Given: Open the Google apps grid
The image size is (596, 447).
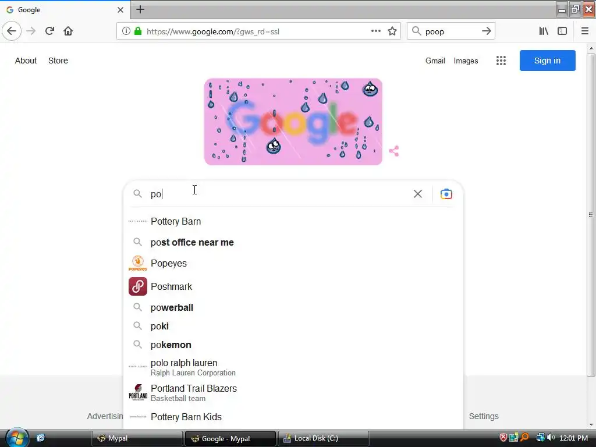Looking at the screenshot, I should [x=501, y=61].
